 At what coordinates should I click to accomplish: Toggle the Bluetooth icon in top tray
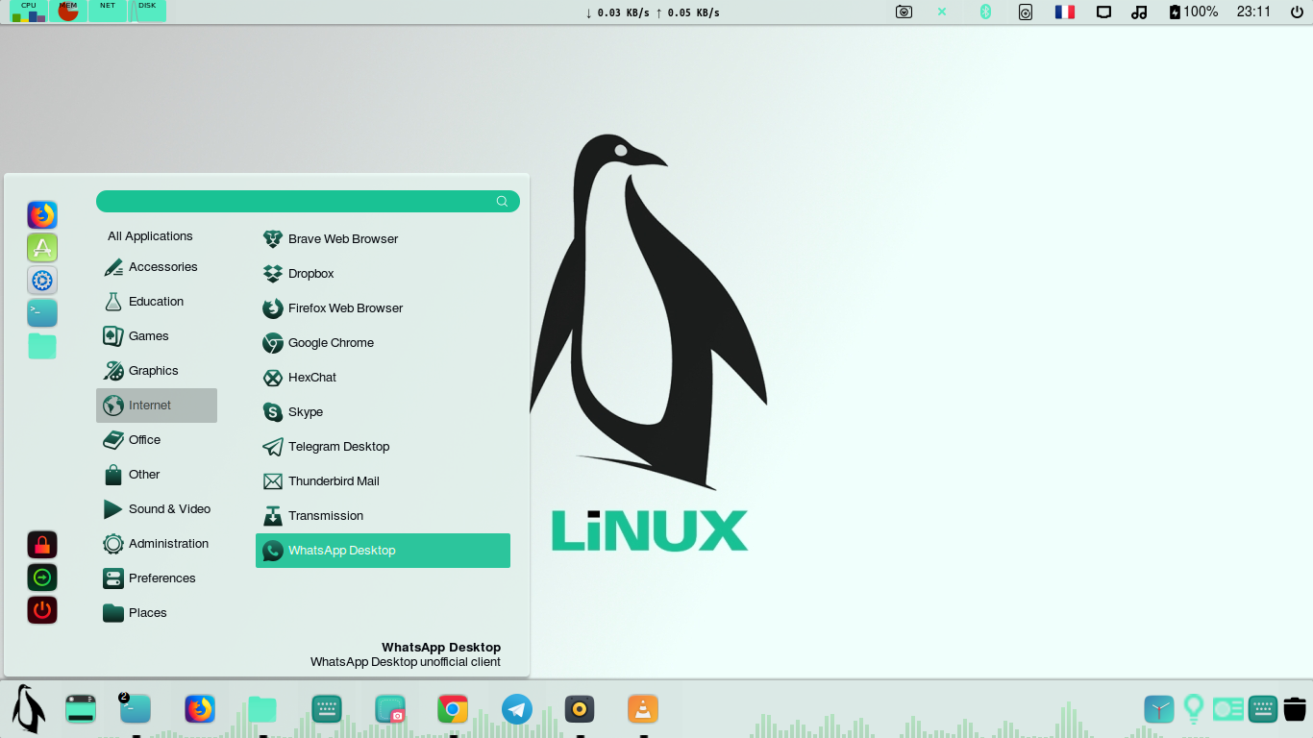985,12
